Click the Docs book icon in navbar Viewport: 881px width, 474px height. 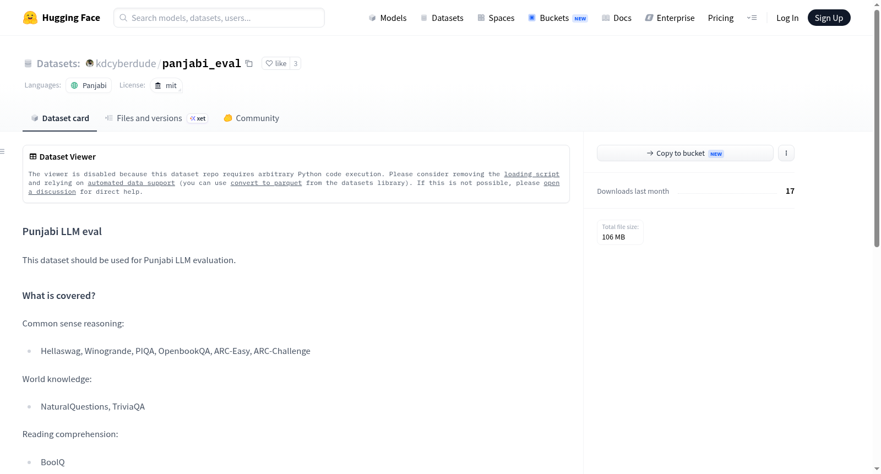606,18
